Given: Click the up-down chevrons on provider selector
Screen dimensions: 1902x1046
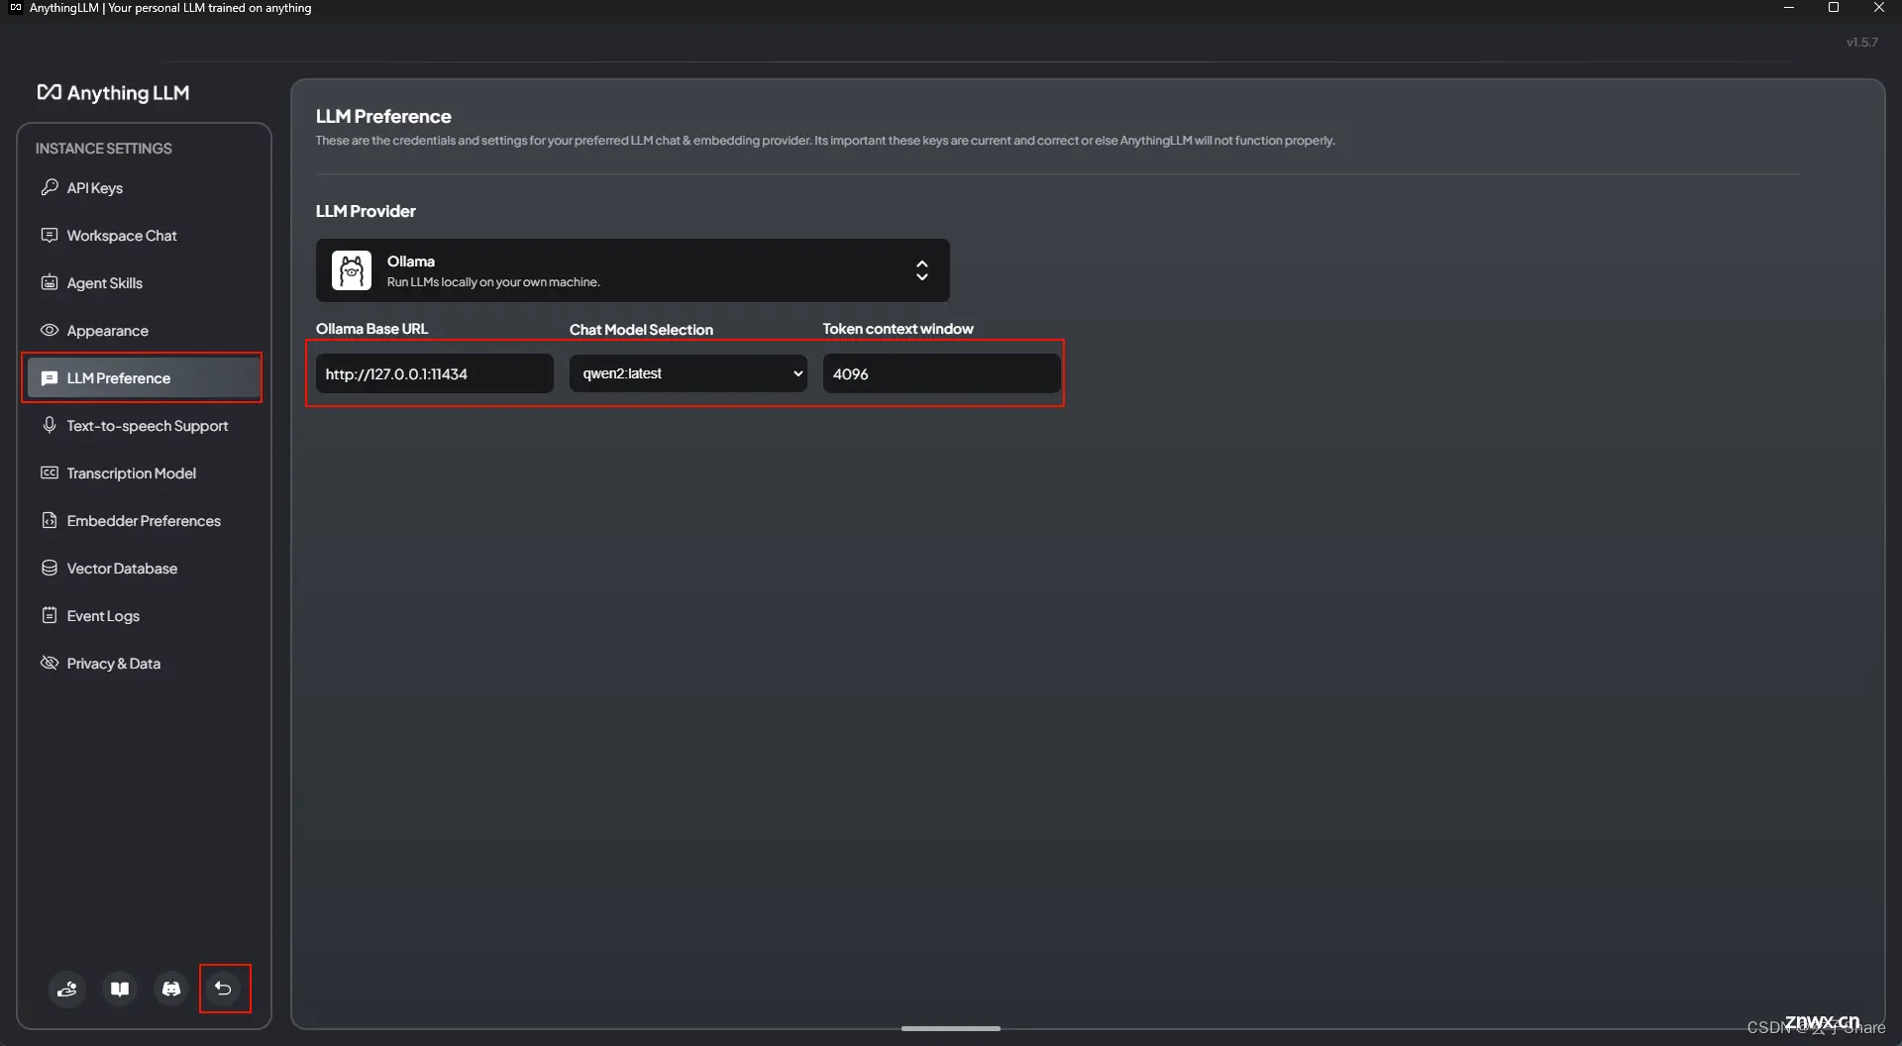Looking at the screenshot, I should [921, 270].
